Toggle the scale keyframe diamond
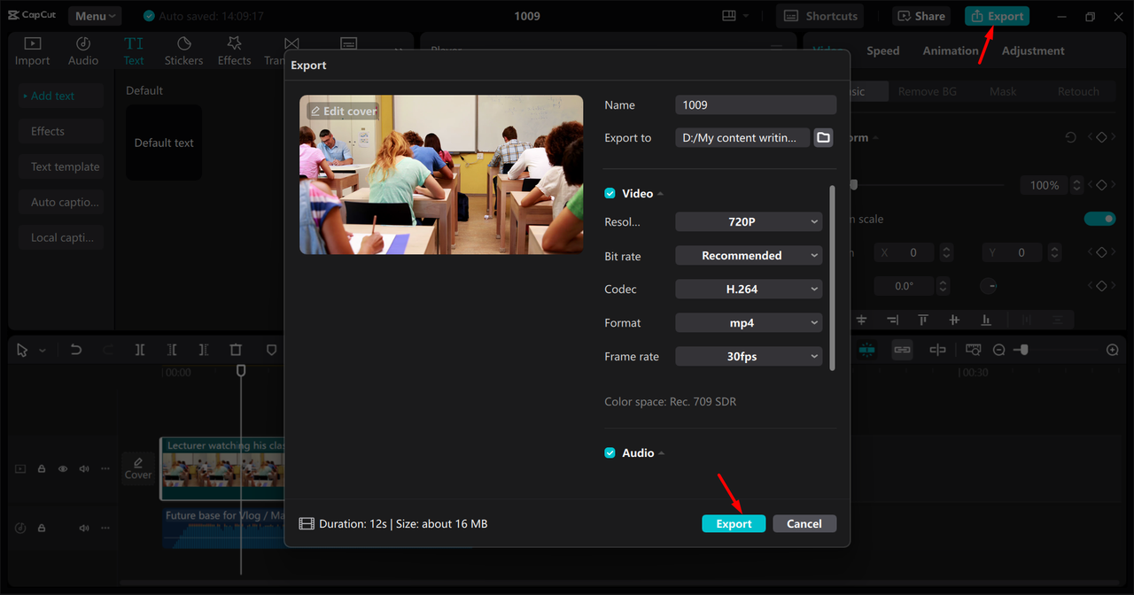Screen dimensions: 1134x595 coord(1101,185)
